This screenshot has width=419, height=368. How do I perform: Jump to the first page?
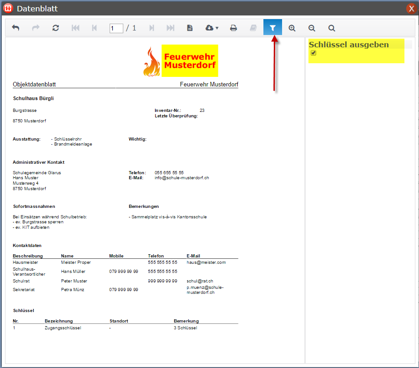tap(75, 27)
